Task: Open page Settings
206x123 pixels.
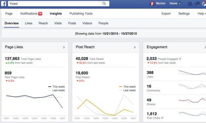Action: click(184, 14)
